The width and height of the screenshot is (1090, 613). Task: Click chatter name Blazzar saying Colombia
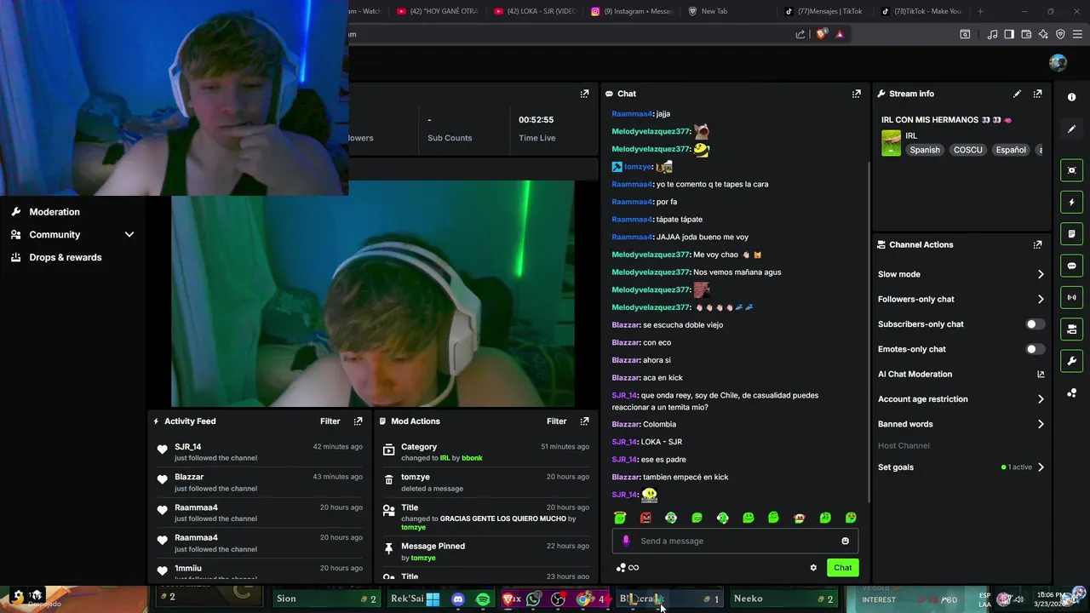625,424
